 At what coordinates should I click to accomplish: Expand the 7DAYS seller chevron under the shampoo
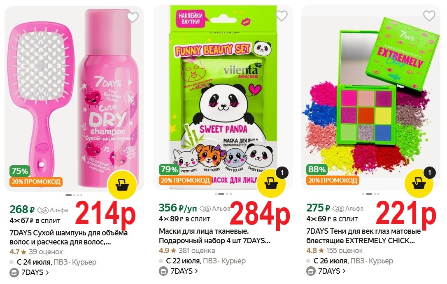click(47, 272)
